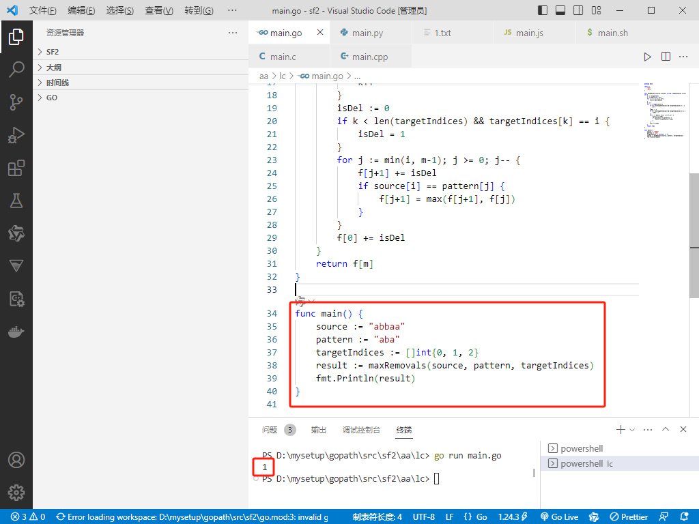Image resolution: width=699 pixels, height=524 pixels.
Task: Select the 终端 terminal tab
Action: click(404, 430)
